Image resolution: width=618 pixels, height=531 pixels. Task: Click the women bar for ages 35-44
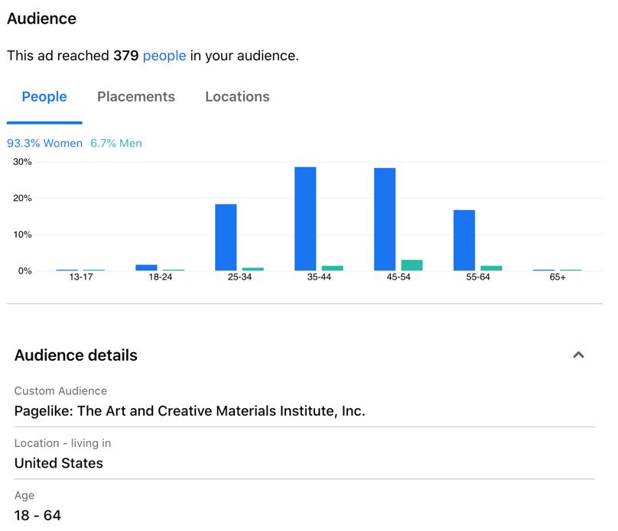coord(305,219)
